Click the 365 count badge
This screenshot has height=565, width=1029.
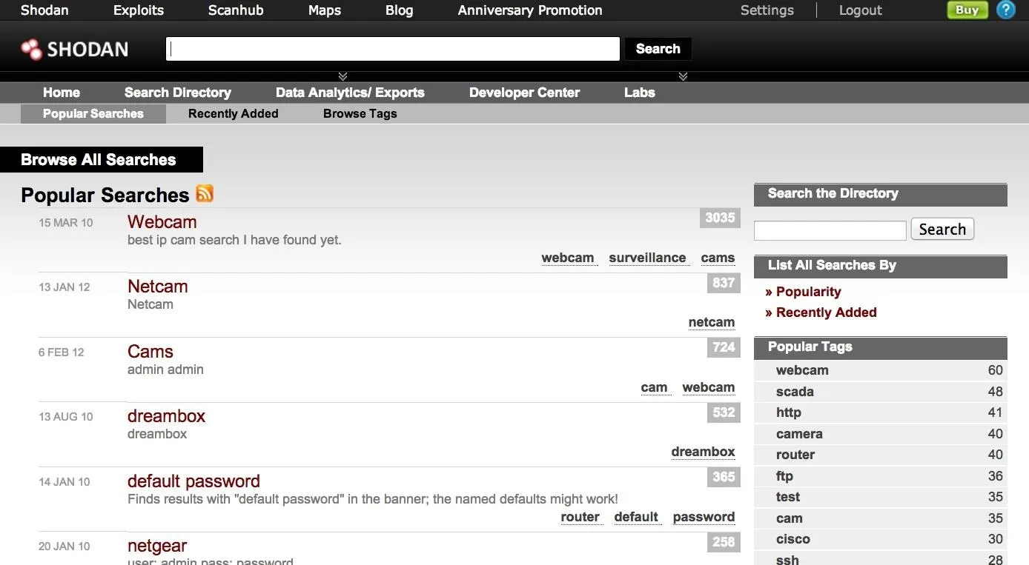click(724, 477)
